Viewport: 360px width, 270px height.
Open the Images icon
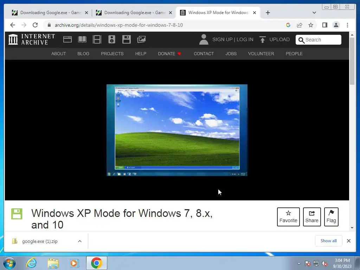pyautogui.click(x=141, y=39)
